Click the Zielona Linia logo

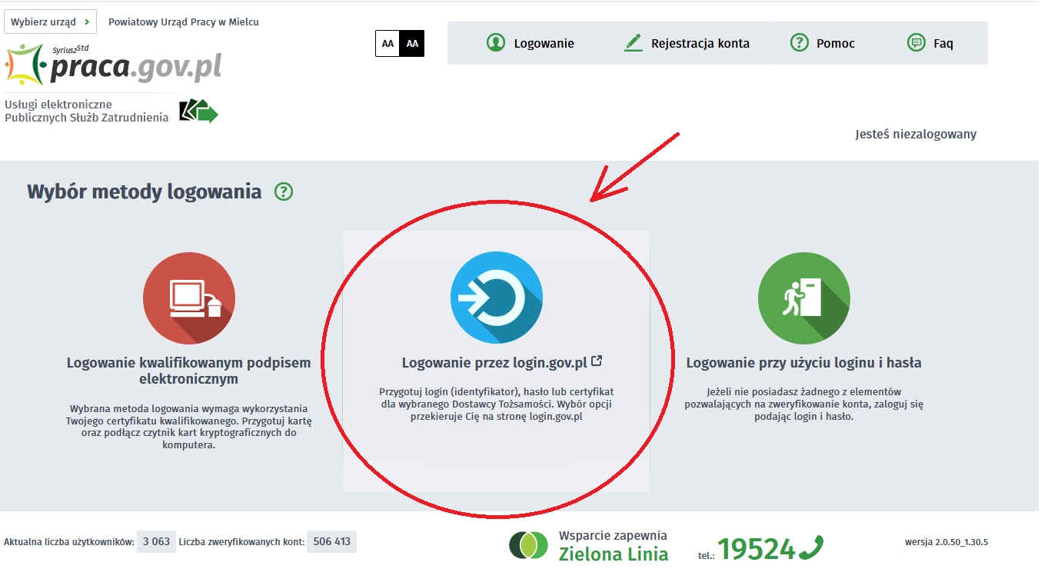[x=528, y=545]
